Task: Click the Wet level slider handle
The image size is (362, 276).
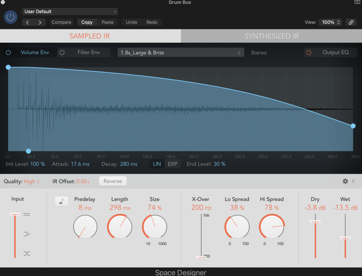Action: [345, 238]
